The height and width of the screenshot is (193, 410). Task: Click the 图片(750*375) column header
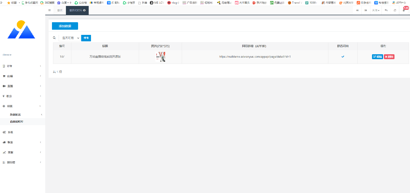pos(160,46)
